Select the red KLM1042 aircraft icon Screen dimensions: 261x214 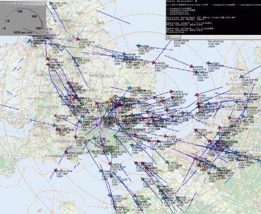(x=153, y=63)
